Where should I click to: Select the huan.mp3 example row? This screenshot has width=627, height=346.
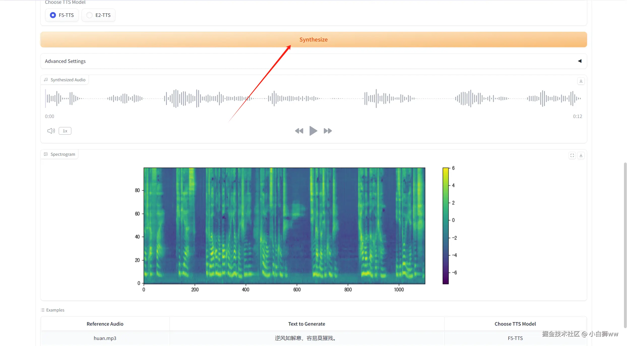(x=105, y=338)
